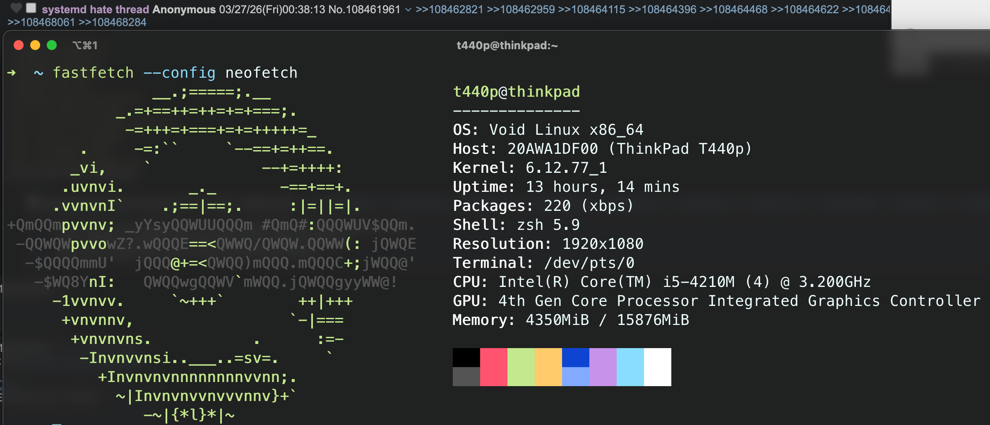This screenshot has height=425, width=990.
Task: Jump to the reply >>108468284
Action: (113, 22)
